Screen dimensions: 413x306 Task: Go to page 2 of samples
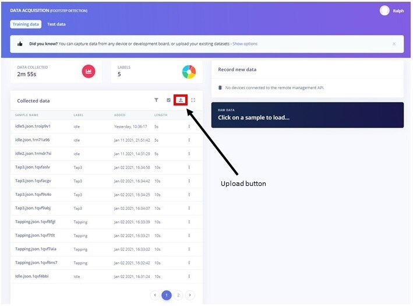tap(178, 295)
